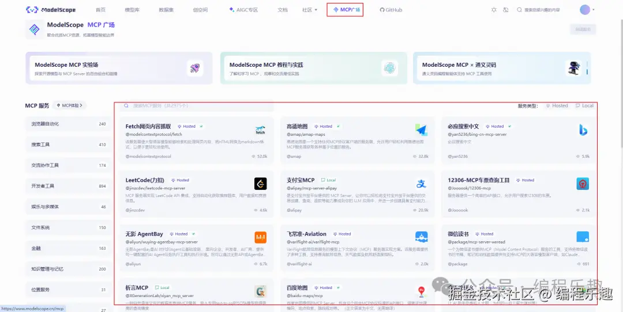Click the Local tag on 支付宝MCP

coord(329,180)
